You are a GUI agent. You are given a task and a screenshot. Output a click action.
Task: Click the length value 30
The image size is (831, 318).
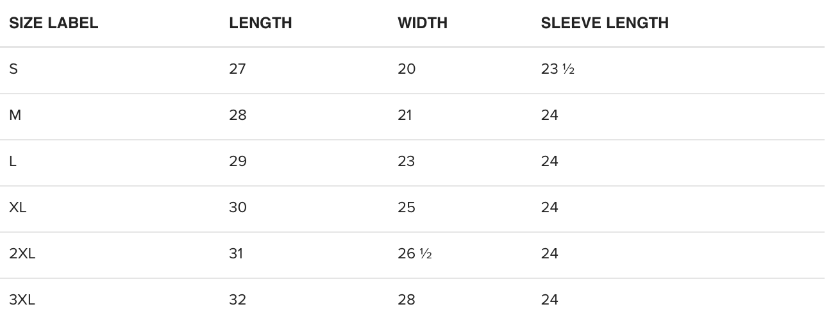pyautogui.click(x=237, y=208)
